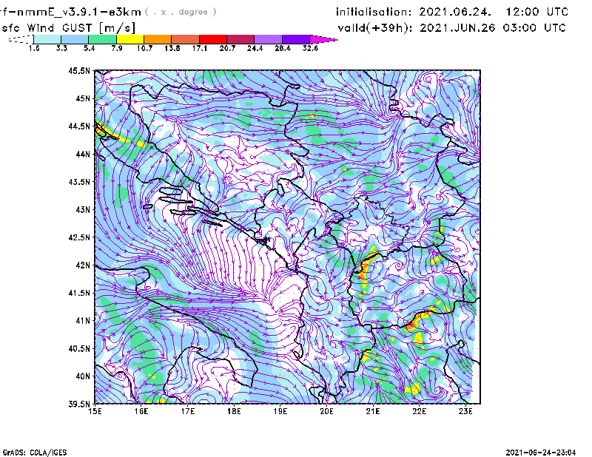The width and height of the screenshot is (592, 457).
Task: Click the green 5.4–7.9 legend swatch
Action: point(102,39)
